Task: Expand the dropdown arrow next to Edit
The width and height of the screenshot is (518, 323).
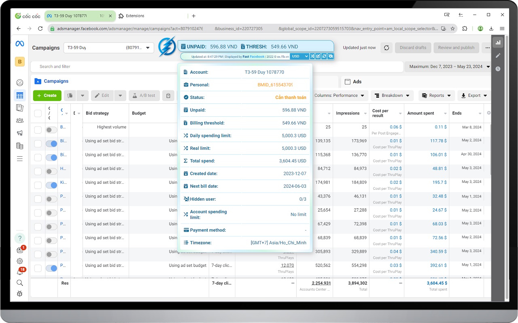Action: pyautogui.click(x=120, y=96)
